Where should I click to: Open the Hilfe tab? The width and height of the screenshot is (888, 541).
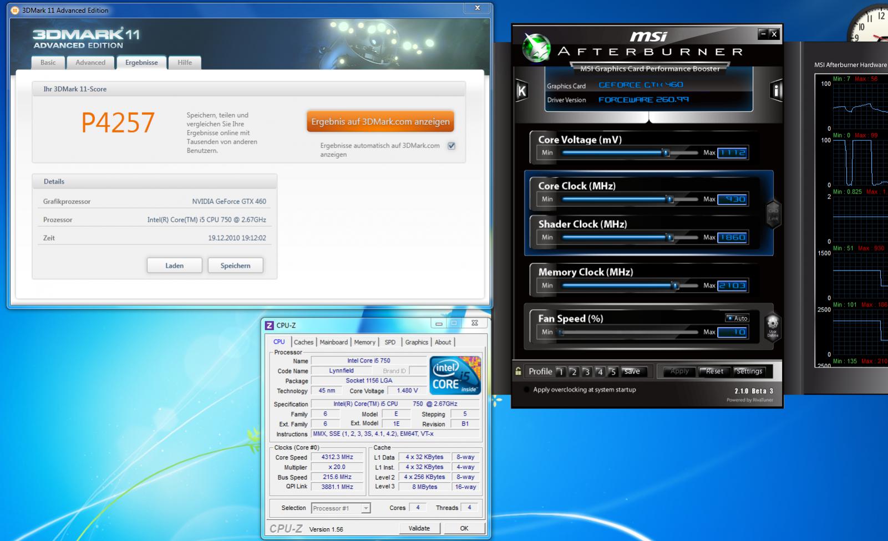[185, 63]
